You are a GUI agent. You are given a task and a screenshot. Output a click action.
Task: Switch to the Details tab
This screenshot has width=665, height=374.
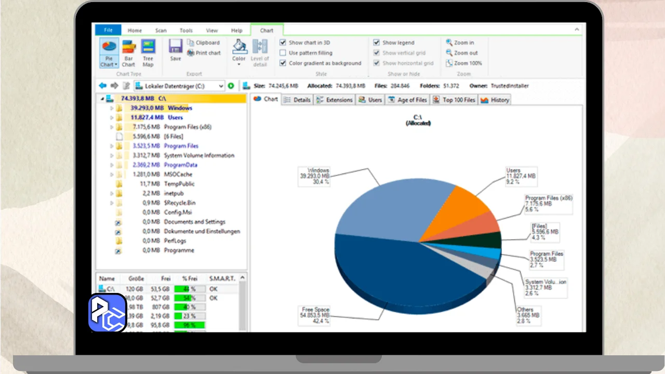coord(297,100)
